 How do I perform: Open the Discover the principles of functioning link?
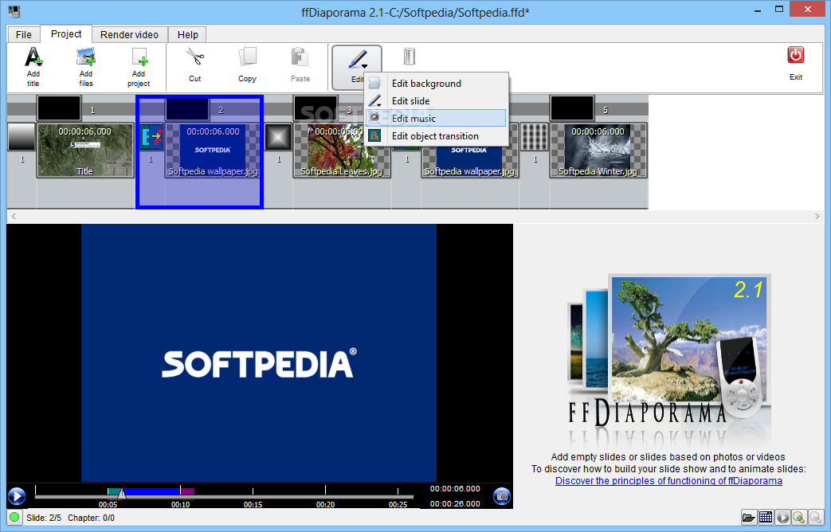click(668, 480)
